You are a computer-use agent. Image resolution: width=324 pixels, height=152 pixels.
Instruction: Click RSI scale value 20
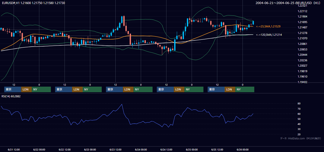click(299, 134)
